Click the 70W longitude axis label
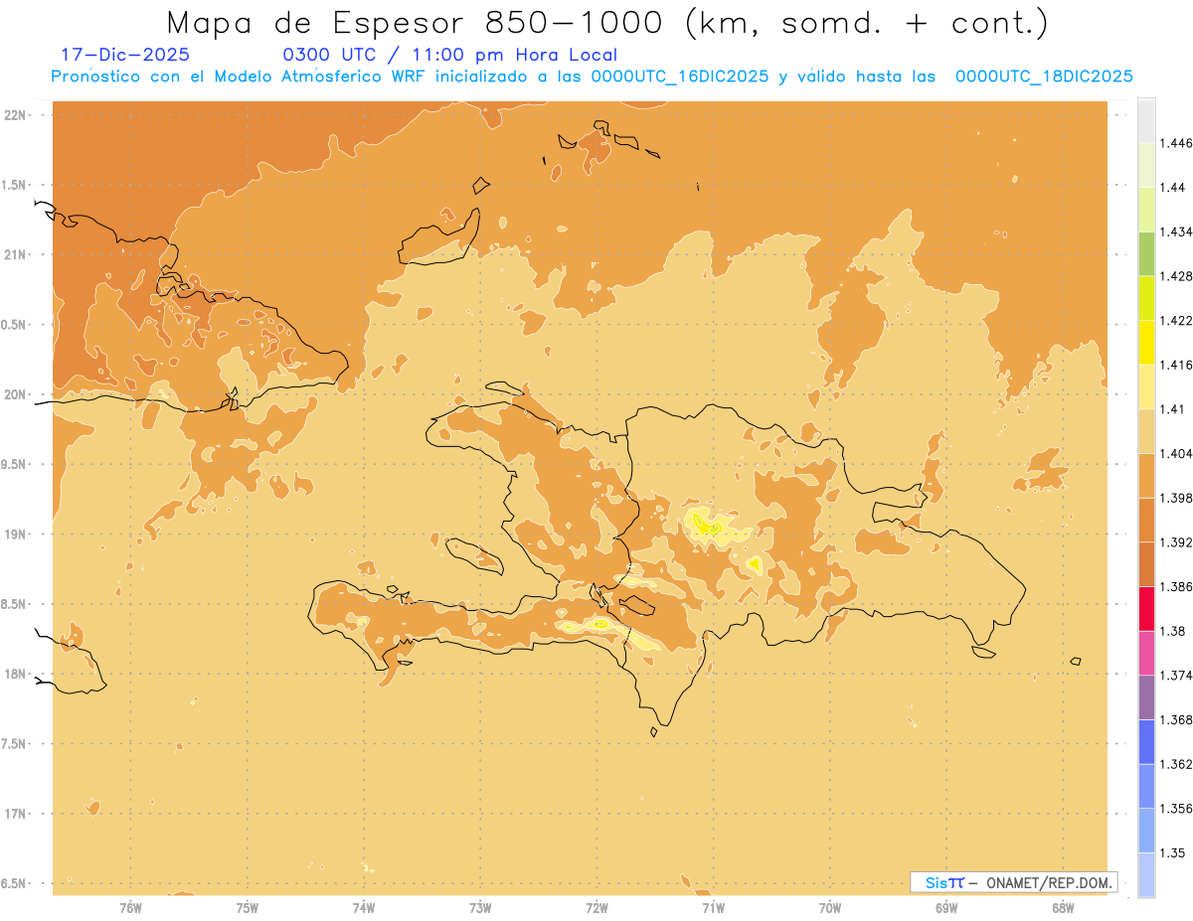Viewport: 1193px width, 921px height. click(830, 908)
